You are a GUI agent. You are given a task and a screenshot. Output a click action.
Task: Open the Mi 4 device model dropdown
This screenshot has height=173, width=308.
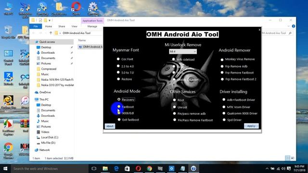pos(183,51)
